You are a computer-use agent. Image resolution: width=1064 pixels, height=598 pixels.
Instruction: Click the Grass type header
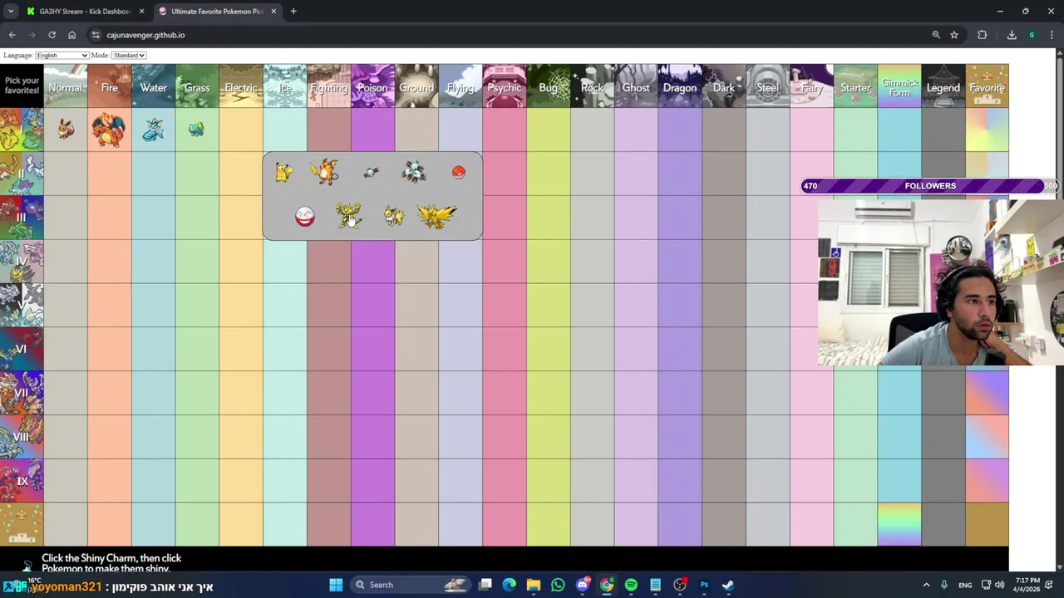pyautogui.click(x=197, y=86)
